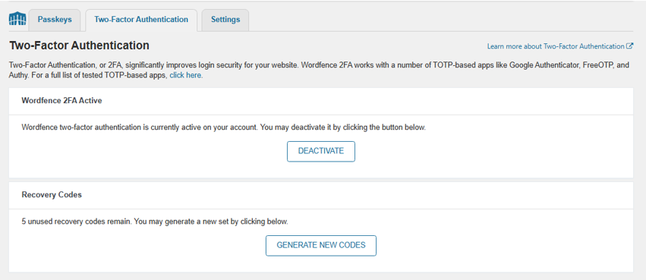
Task: Click the external link icon beside Learn more
Action: pyautogui.click(x=629, y=46)
